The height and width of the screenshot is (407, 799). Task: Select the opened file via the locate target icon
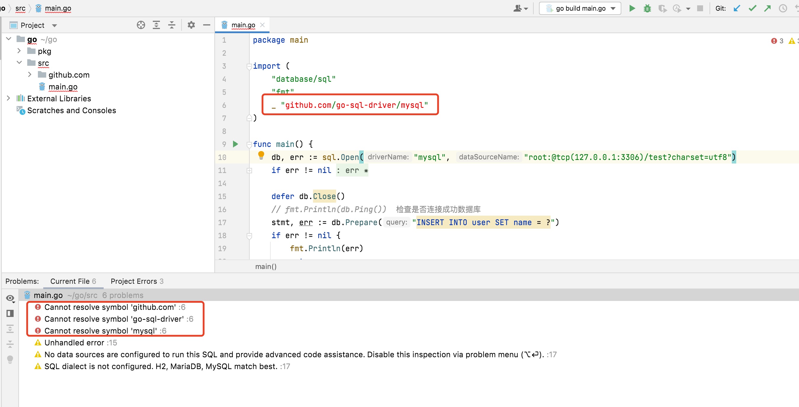coord(141,25)
